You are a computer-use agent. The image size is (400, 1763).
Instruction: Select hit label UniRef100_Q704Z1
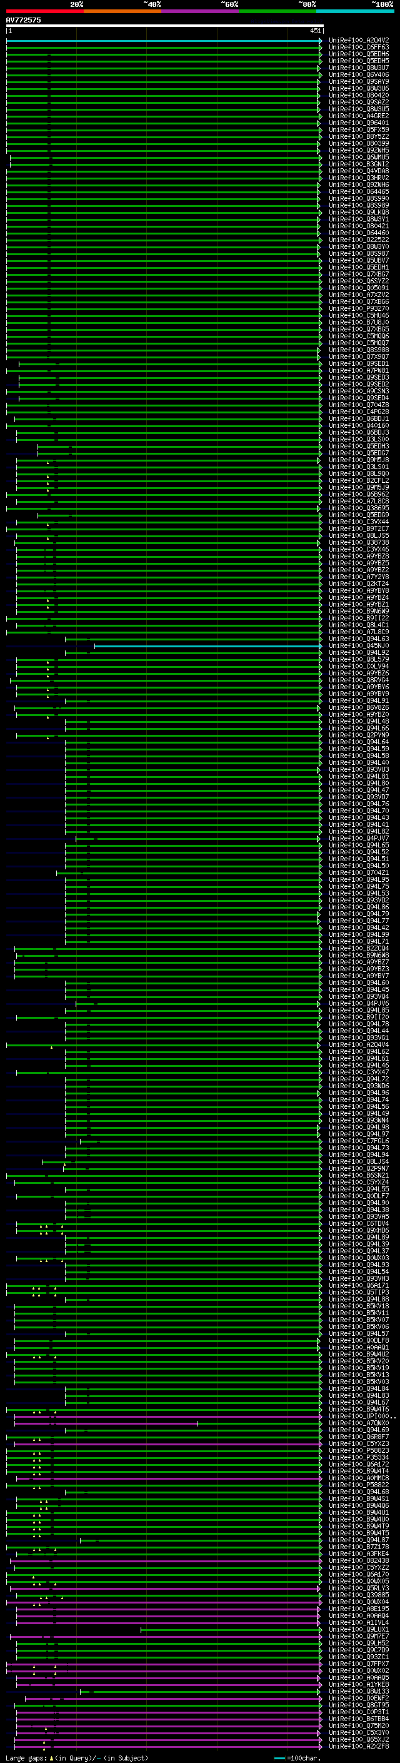point(359,872)
